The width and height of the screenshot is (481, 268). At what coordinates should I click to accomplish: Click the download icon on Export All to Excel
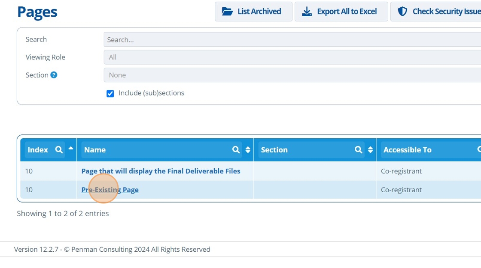pos(307,12)
